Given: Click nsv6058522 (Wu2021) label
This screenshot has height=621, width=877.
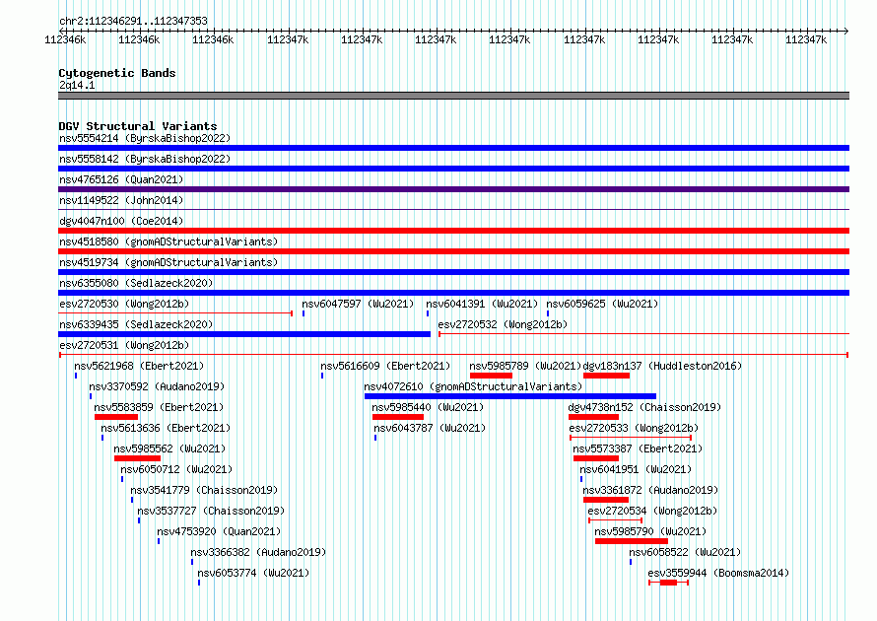Looking at the screenshot, I should [x=685, y=552].
